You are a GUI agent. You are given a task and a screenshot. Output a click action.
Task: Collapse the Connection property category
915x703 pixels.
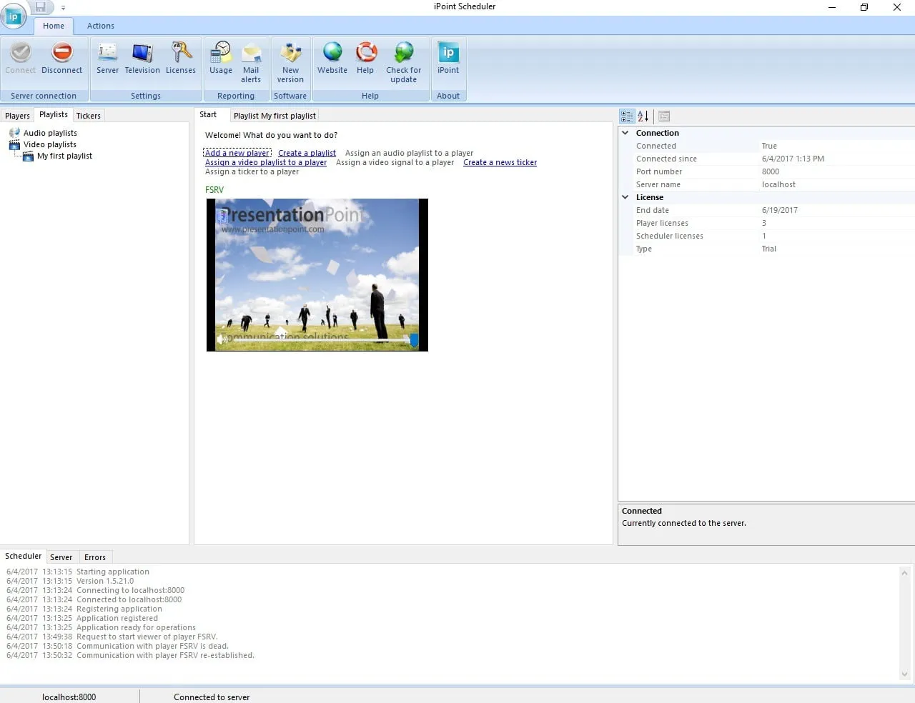click(625, 133)
